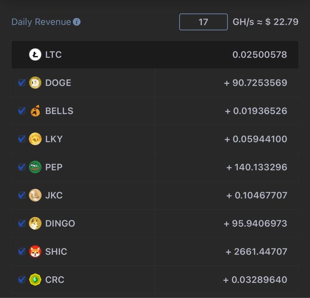Click the JKC coin icon
310x298 pixels.
tap(35, 195)
